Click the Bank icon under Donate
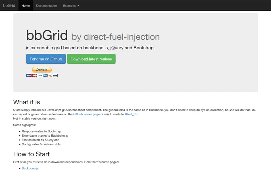This screenshot has width=271, height=170. 55,75
